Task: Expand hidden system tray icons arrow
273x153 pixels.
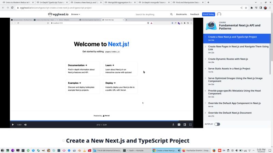Action: [x=254, y=150]
